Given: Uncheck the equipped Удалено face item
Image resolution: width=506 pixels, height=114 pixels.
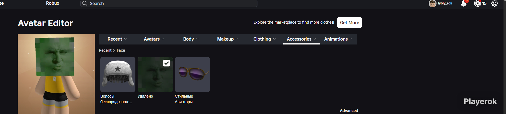Looking at the screenshot, I should point(166,63).
